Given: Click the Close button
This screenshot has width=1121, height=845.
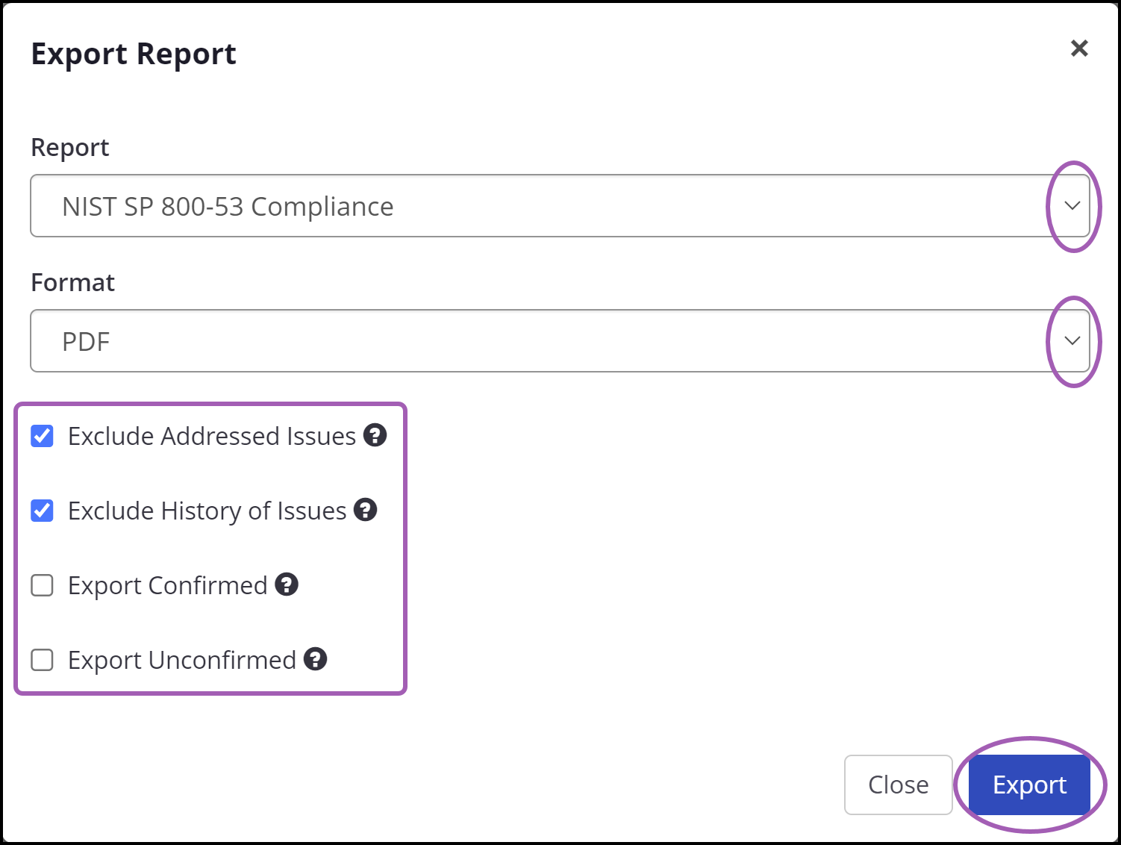Looking at the screenshot, I should (898, 785).
